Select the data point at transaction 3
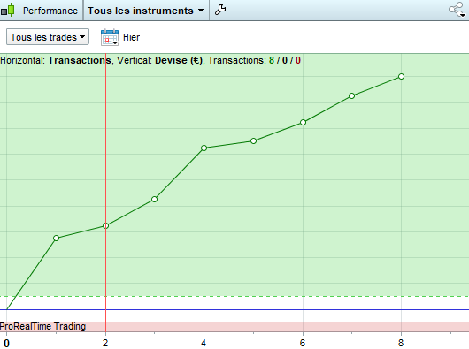Image resolution: width=469 pixels, height=349 pixels. click(154, 199)
